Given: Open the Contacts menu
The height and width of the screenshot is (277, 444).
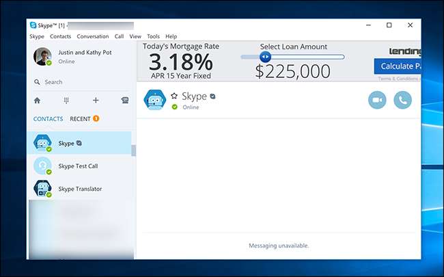Looking at the screenshot, I should (x=60, y=36).
